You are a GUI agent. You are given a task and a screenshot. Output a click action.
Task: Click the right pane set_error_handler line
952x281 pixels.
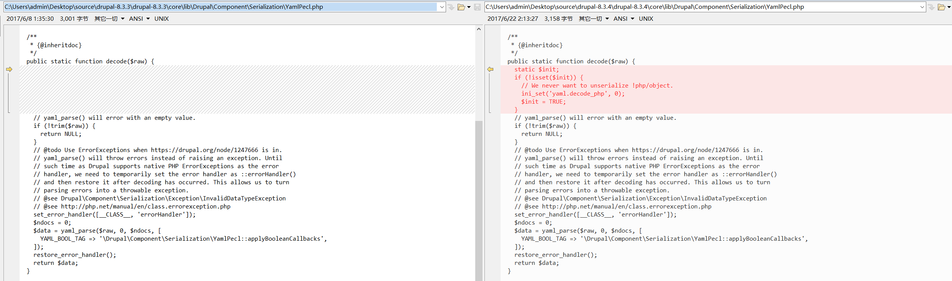pyautogui.click(x=595, y=215)
